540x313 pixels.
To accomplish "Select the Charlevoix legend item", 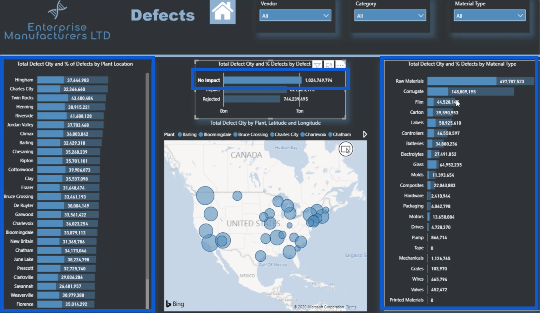I will (313, 135).
